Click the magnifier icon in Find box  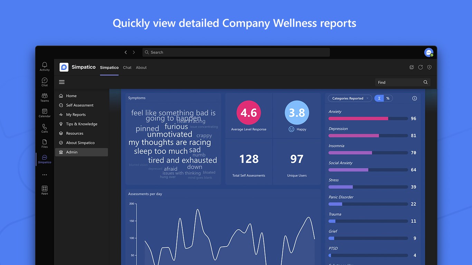pos(426,82)
